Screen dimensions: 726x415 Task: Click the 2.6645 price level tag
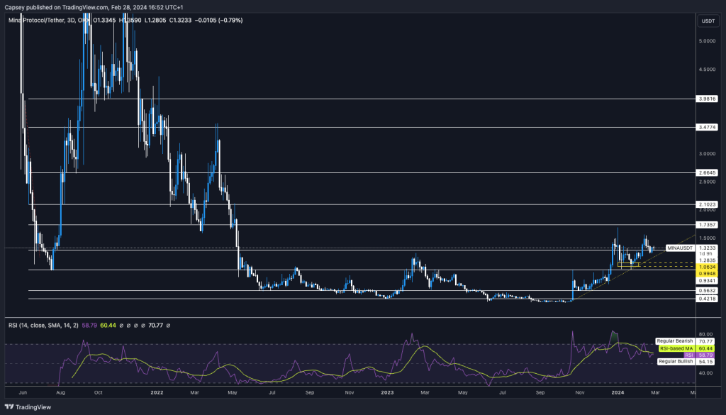click(708, 172)
